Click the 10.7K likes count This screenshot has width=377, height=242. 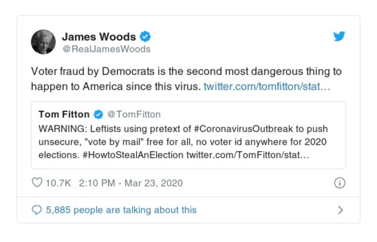58,183
